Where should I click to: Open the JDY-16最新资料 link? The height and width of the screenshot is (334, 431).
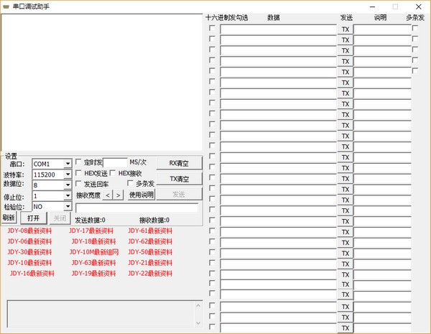point(32,273)
